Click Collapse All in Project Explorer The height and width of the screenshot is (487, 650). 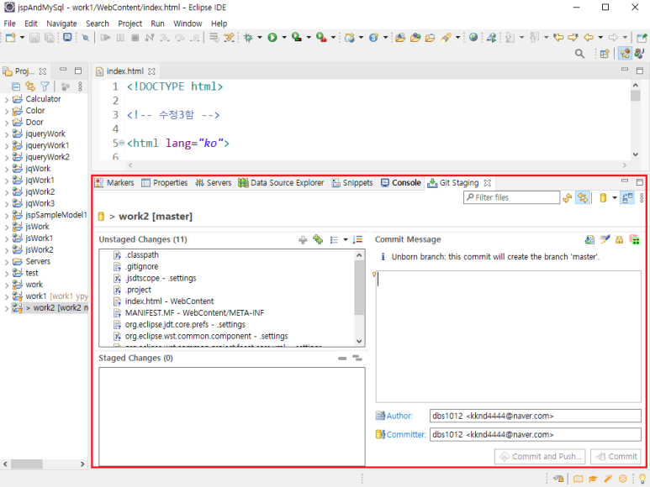[x=16, y=86]
